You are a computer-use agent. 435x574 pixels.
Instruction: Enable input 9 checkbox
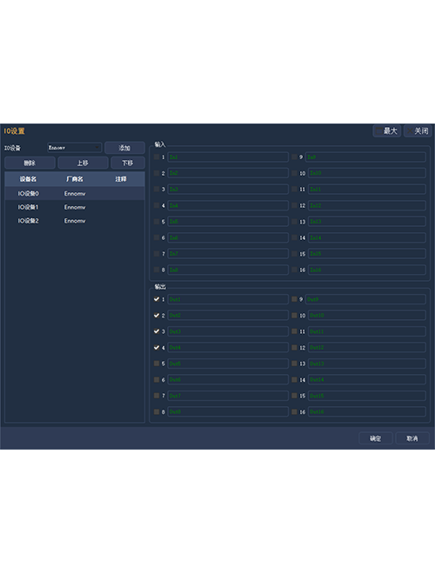click(294, 157)
